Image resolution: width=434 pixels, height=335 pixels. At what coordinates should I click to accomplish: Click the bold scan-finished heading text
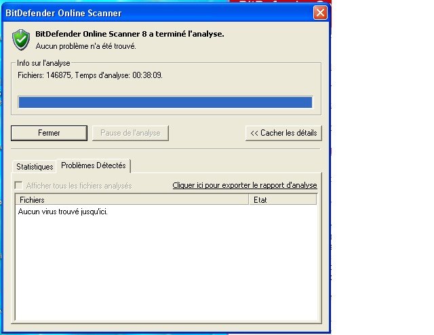click(x=130, y=34)
